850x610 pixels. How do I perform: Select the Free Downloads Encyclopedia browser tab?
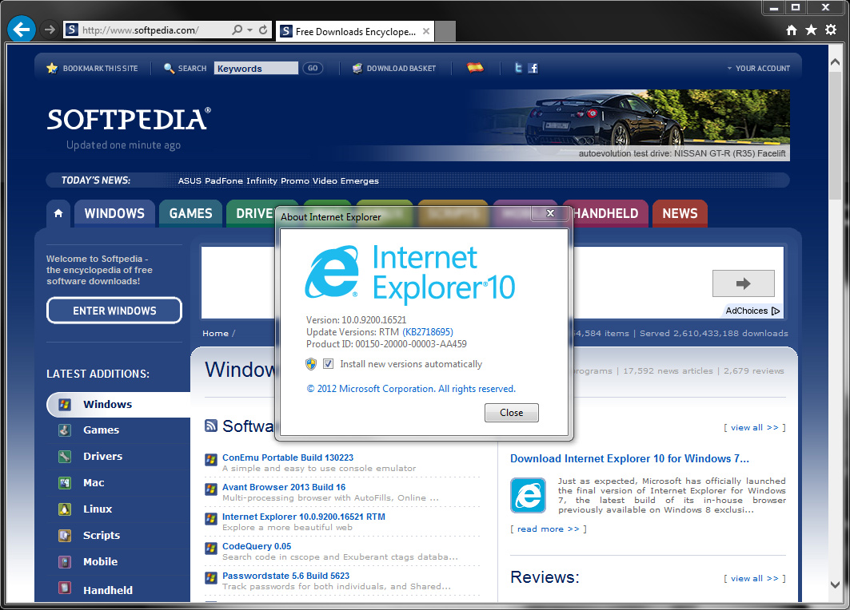coord(354,31)
